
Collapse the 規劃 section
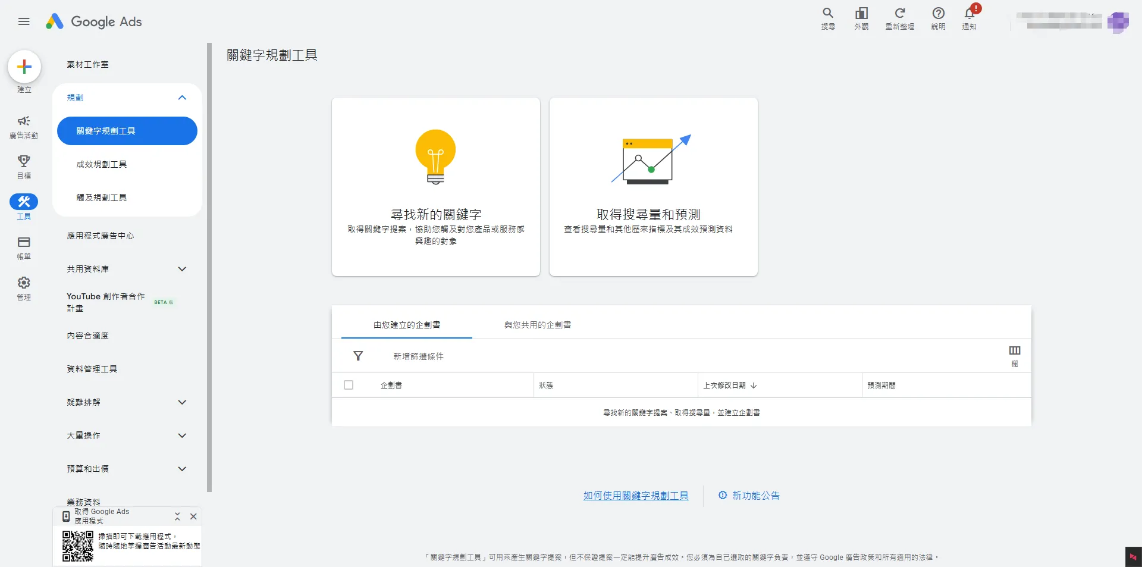click(182, 98)
